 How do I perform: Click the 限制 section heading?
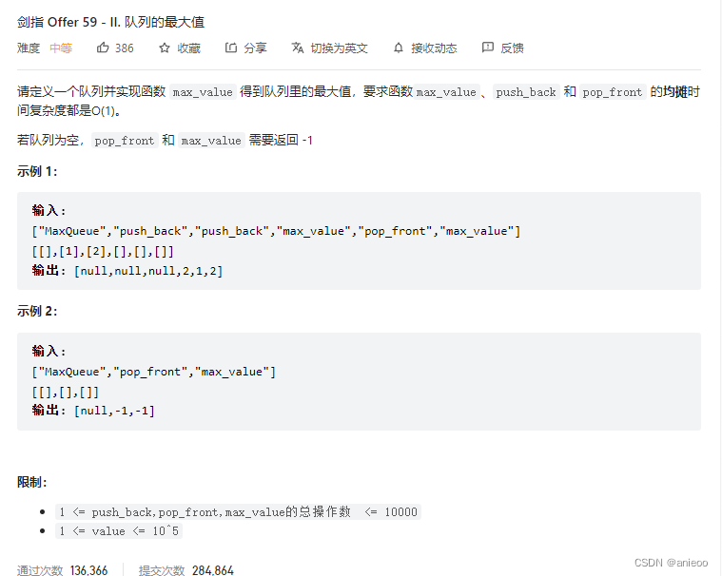click(x=32, y=482)
